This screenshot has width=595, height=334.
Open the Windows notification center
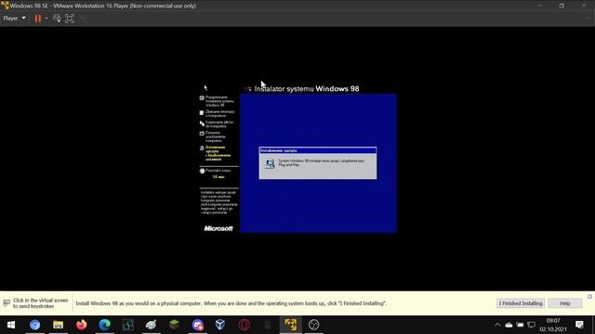point(579,325)
